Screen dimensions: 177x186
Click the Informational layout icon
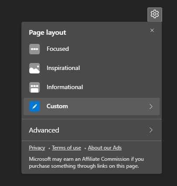34,87
